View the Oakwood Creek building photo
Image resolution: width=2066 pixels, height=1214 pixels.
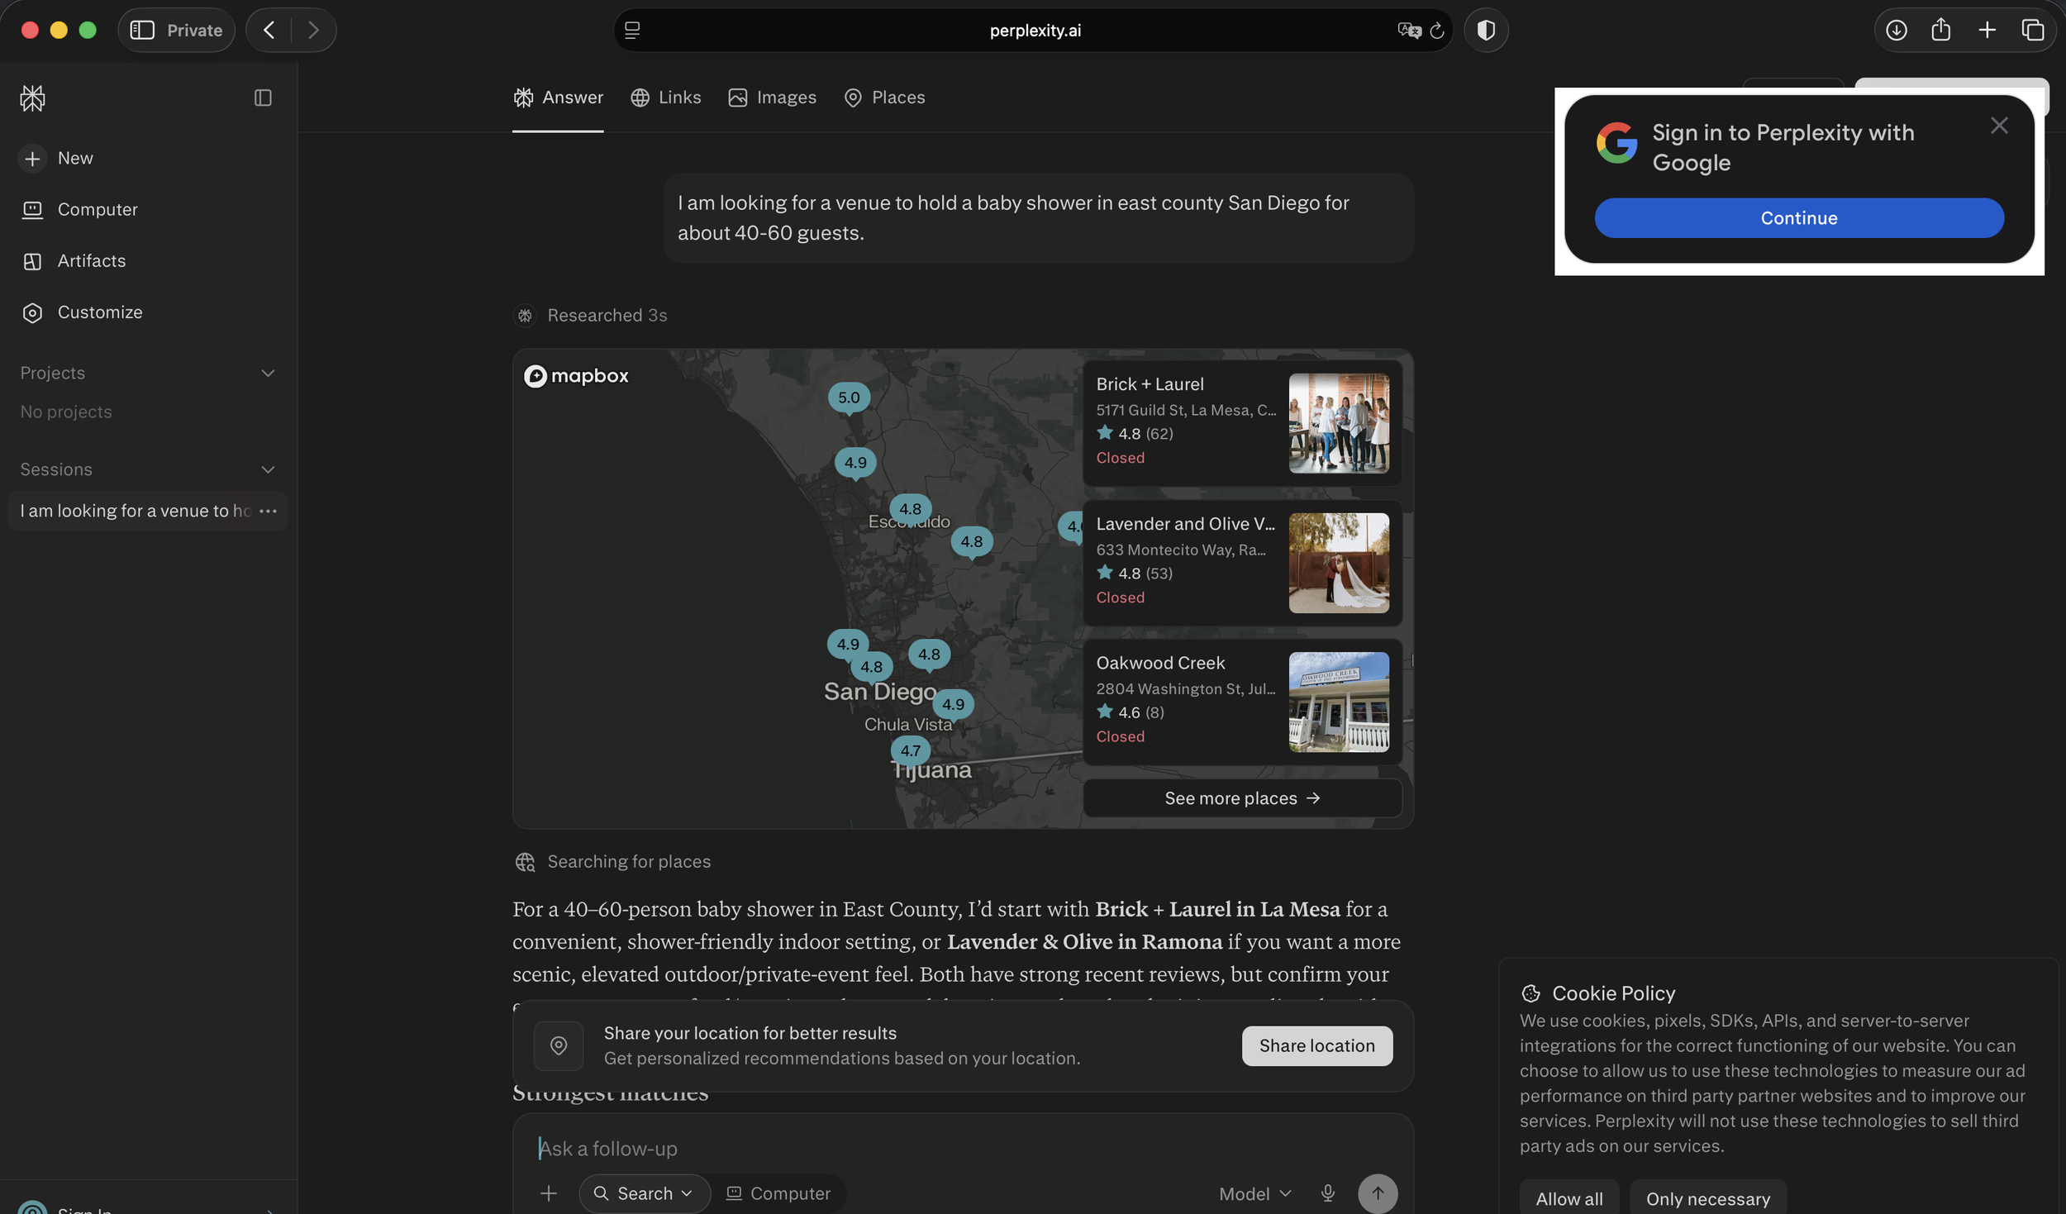point(1338,701)
